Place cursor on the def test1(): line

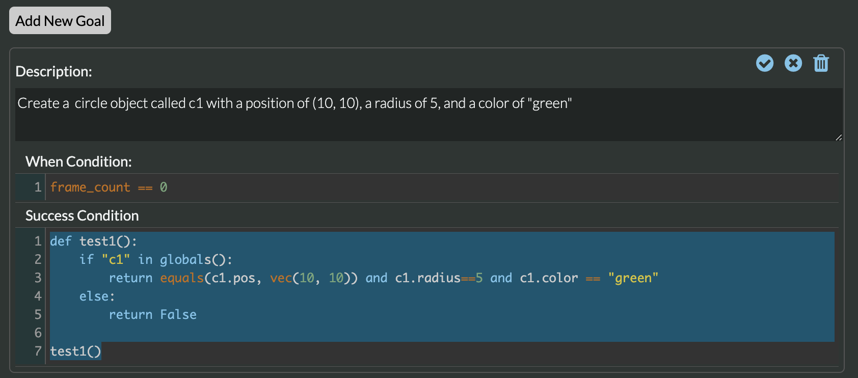(93, 241)
